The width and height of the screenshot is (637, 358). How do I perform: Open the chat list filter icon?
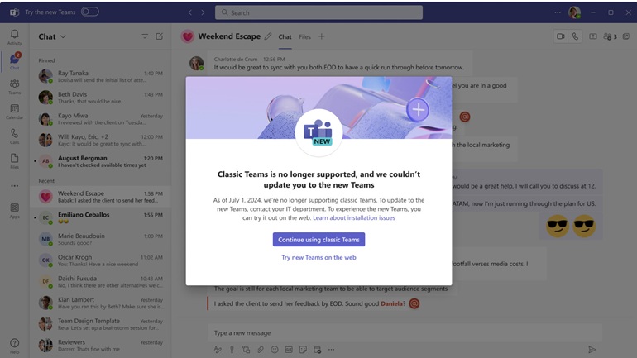(x=145, y=36)
